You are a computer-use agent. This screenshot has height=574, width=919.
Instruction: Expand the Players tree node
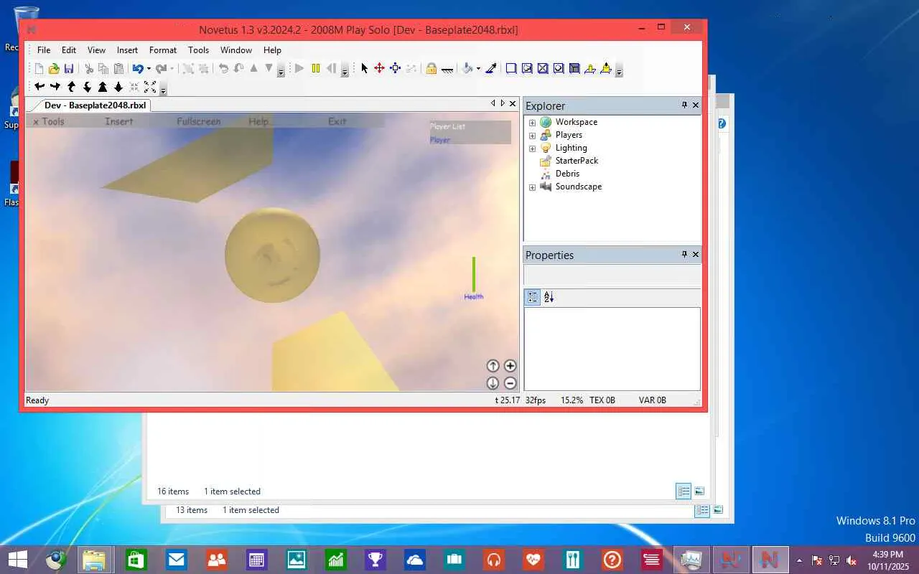(532, 135)
